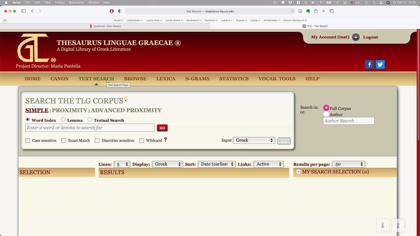This screenshot has width=420, height=236.
Task: Open the BROWSE nav tab
Action: click(x=135, y=79)
